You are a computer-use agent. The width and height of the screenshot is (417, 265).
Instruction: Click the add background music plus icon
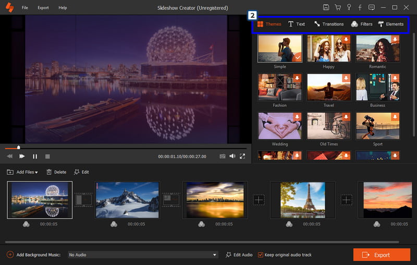click(10, 255)
